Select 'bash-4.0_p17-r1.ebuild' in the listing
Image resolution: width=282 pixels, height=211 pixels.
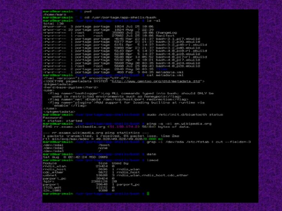point(181,57)
